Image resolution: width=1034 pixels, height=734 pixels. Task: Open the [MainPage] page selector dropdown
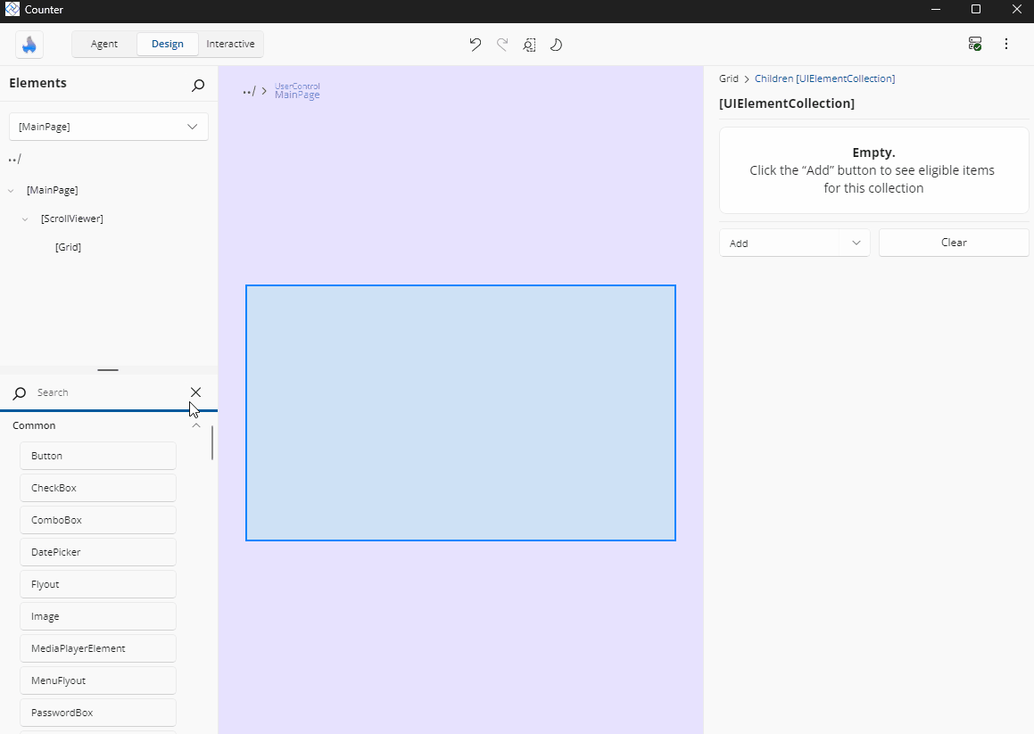[108, 126]
